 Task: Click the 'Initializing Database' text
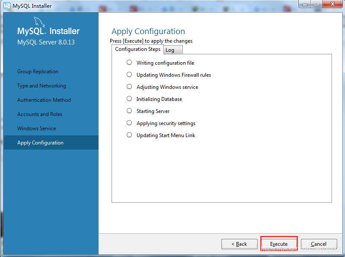159,99
